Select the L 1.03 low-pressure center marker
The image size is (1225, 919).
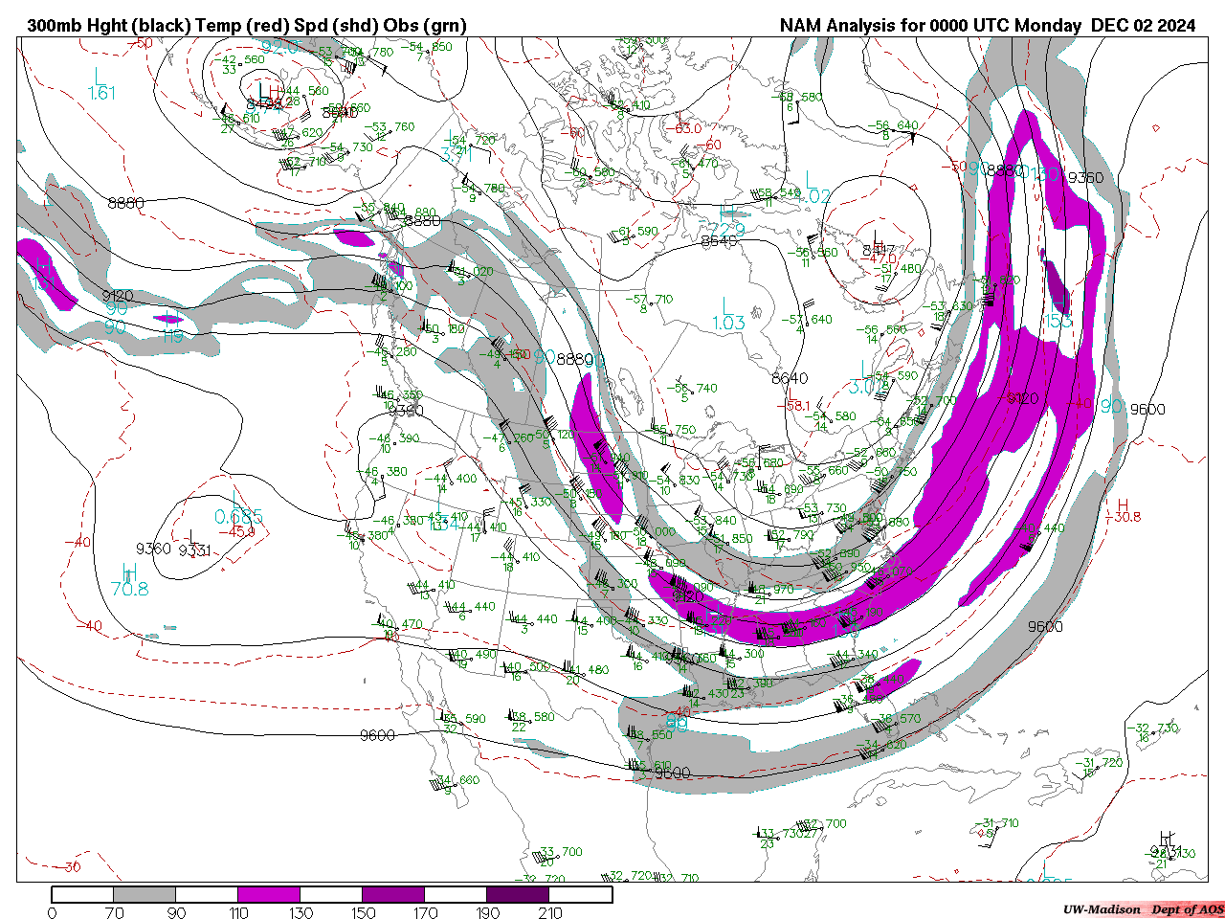(727, 315)
